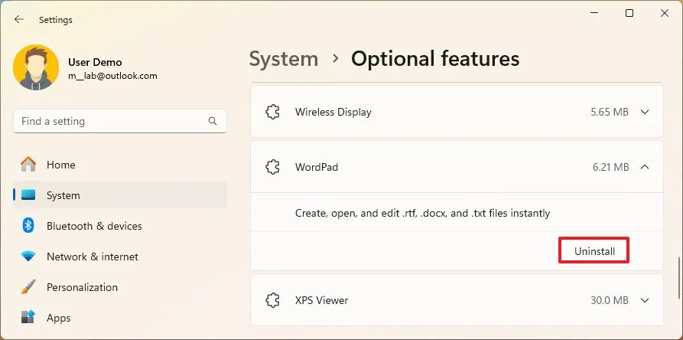The height and width of the screenshot is (340, 683).
Task: Minimize the Settings window
Action: click(x=594, y=13)
